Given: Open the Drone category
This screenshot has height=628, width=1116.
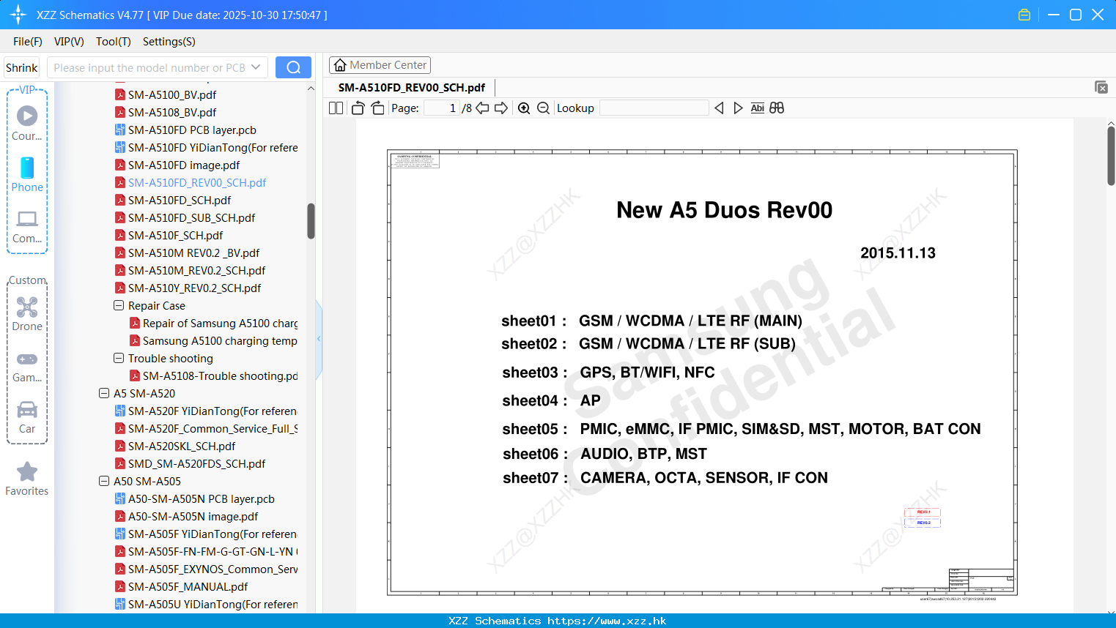Looking at the screenshot, I should [x=27, y=314].
